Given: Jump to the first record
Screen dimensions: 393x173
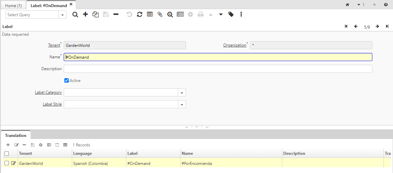Looking at the screenshot, I should coord(346,27).
